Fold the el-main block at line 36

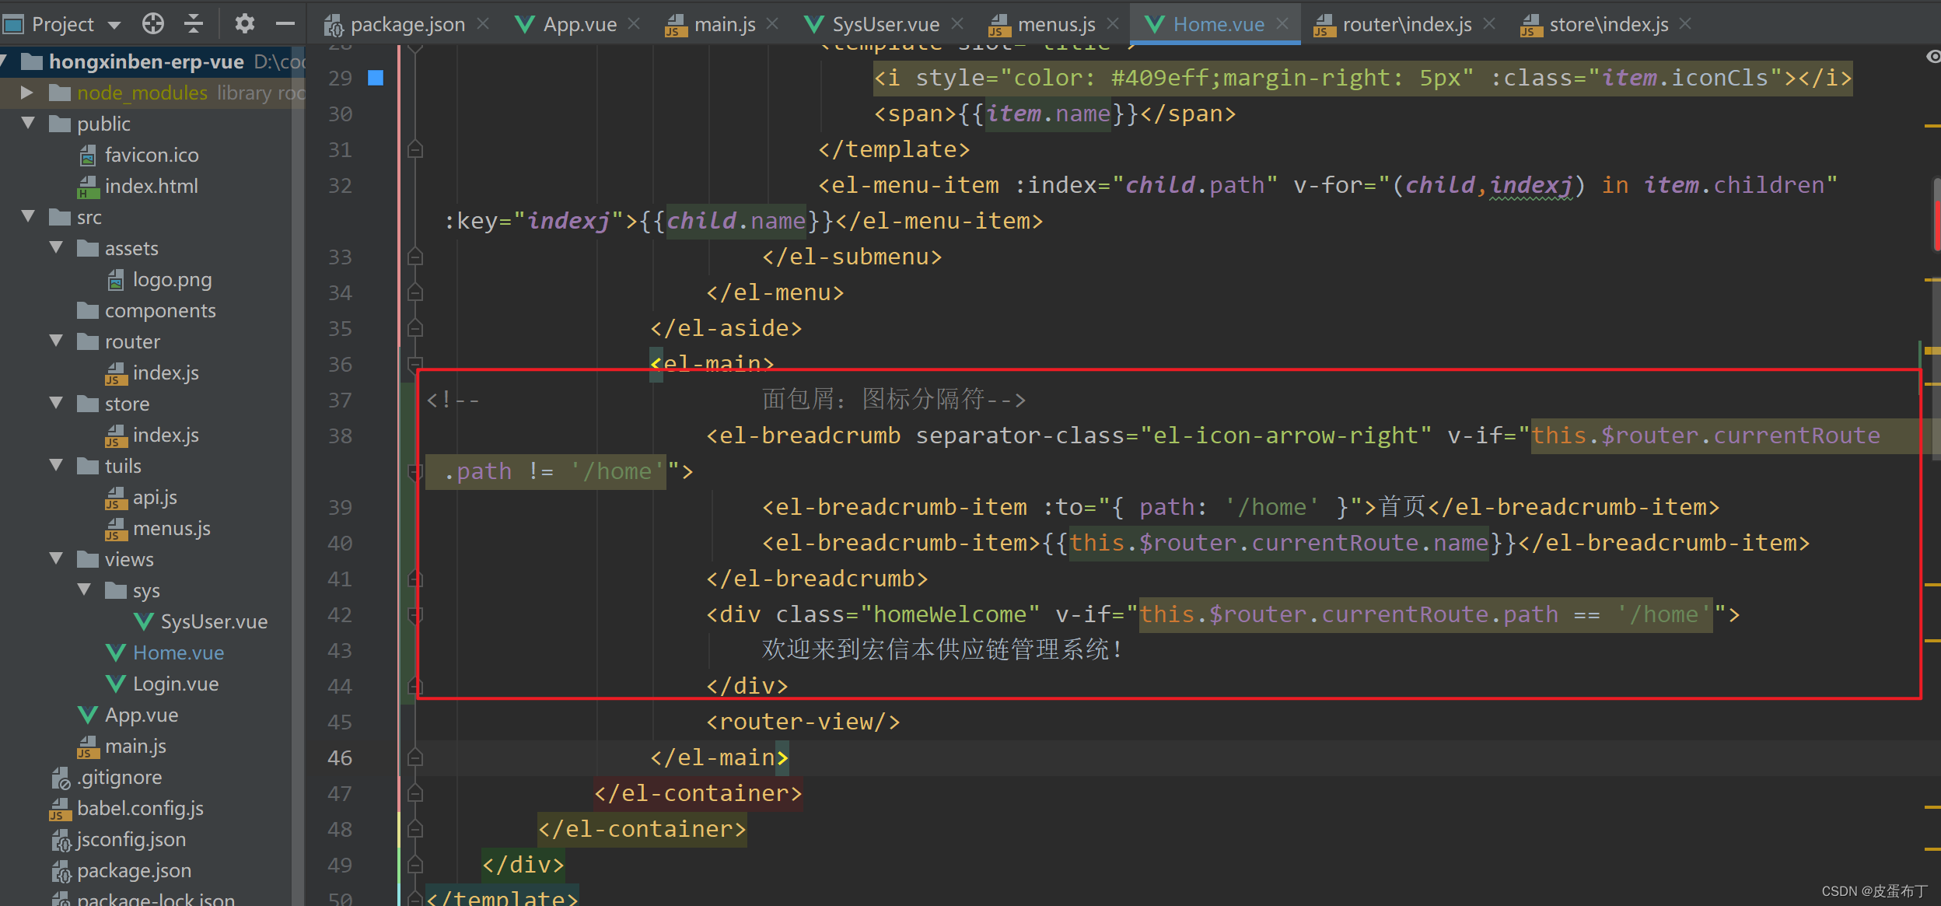[415, 362]
